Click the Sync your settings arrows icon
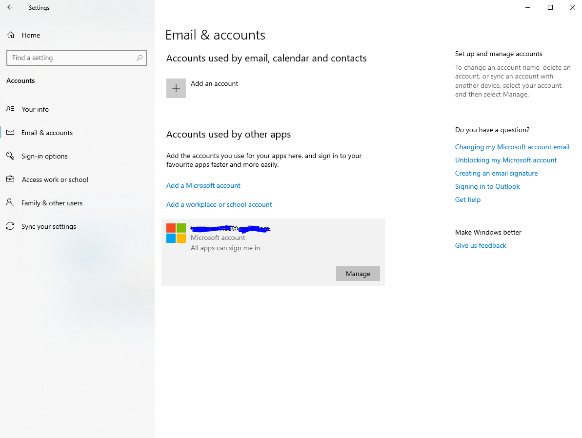The image size is (582, 438). (x=10, y=226)
